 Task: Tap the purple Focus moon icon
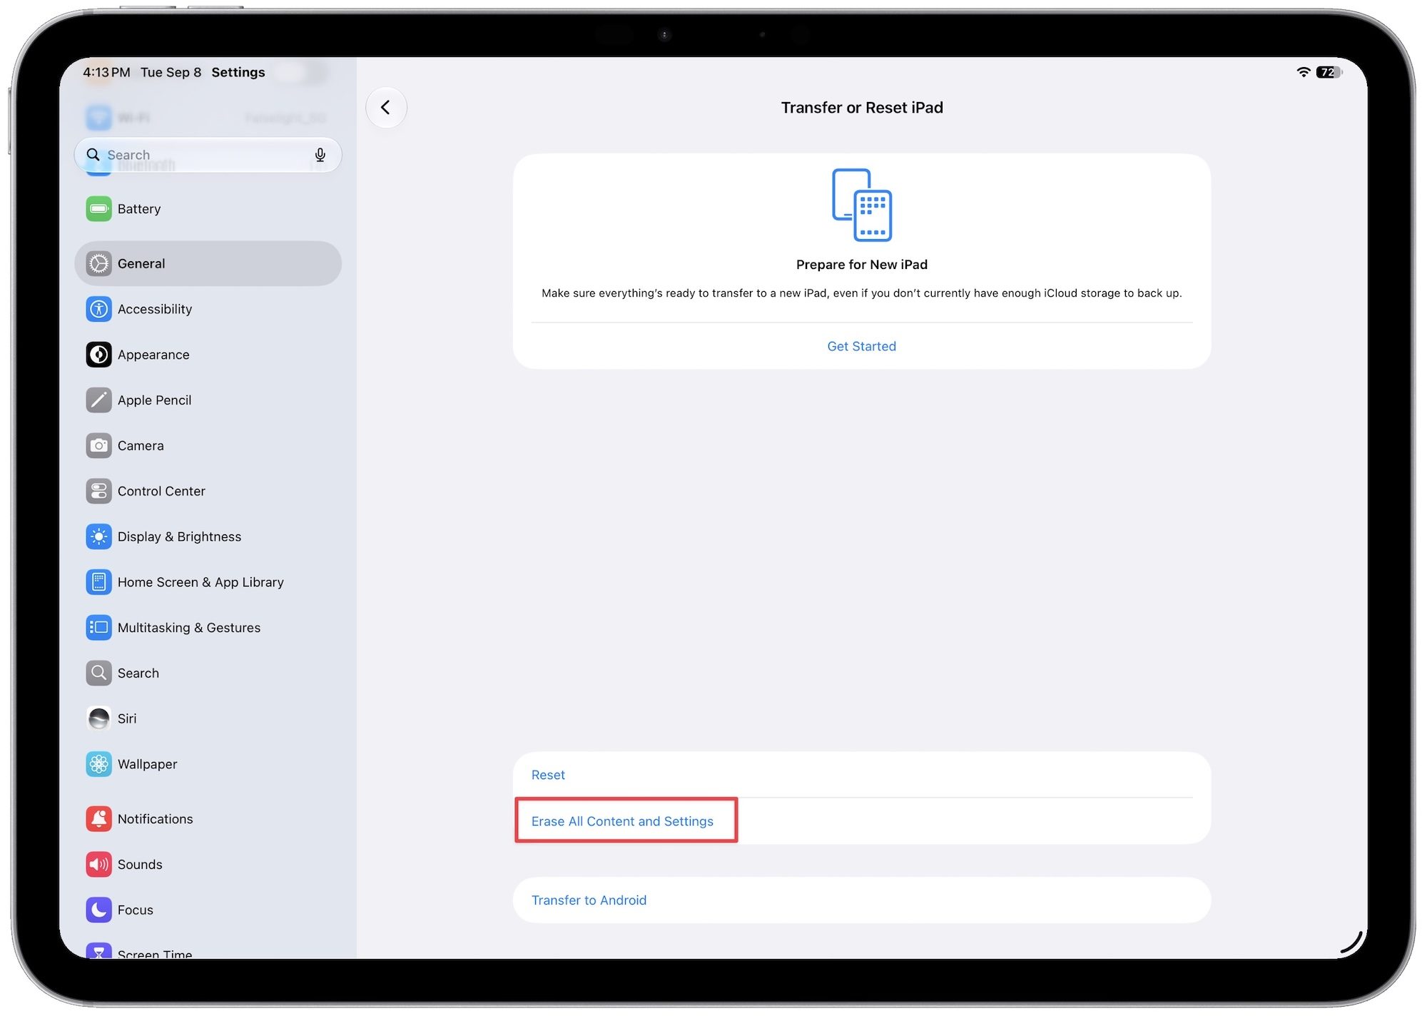98,910
